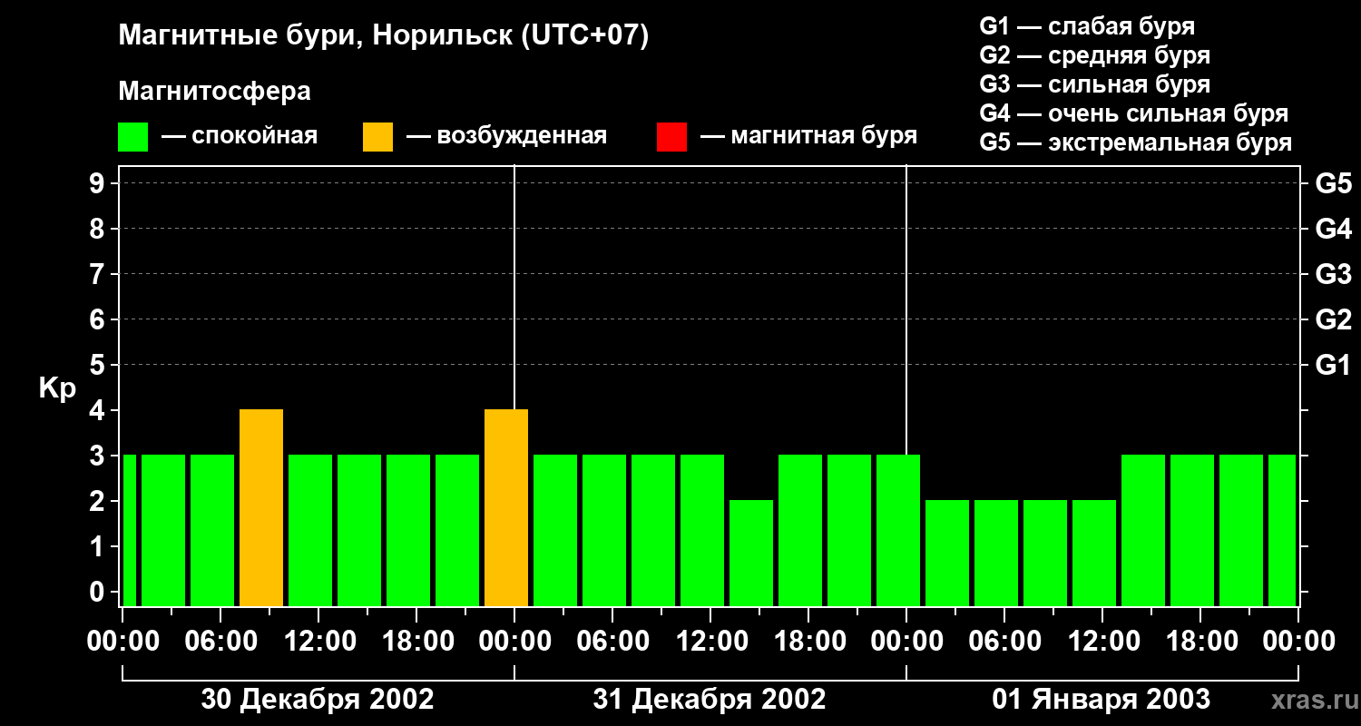1361x726 pixels.
Task: Click the green спокойная legend swatch
Action: 132,137
